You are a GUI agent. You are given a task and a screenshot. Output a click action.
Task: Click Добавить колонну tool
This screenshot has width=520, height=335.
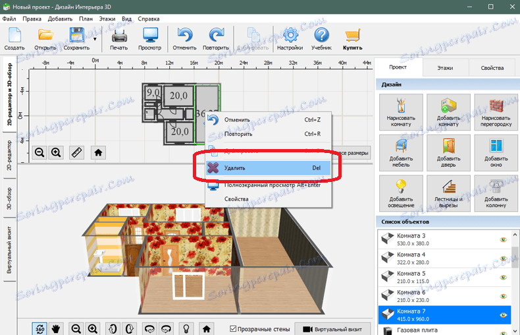pyautogui.click(x=496, y=193)
